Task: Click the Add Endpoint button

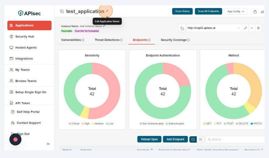Action: click(175, 139)
